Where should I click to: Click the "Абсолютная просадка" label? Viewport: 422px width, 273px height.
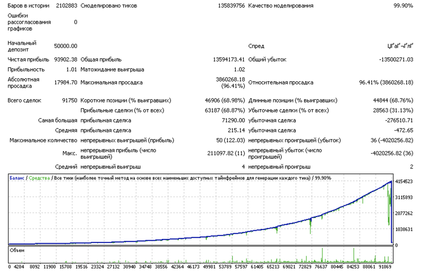(x=23, y=83)
